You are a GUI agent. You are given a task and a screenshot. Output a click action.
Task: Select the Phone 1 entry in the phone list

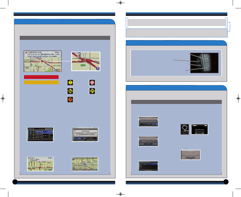tap(149, 164)
